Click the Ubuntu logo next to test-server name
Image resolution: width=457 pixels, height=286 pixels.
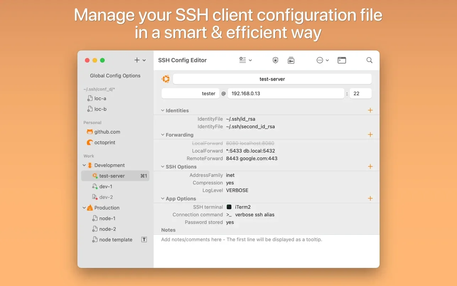[x=166, y=79]
